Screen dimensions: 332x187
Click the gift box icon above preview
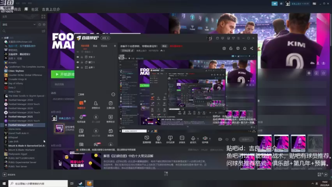[224, 48]
